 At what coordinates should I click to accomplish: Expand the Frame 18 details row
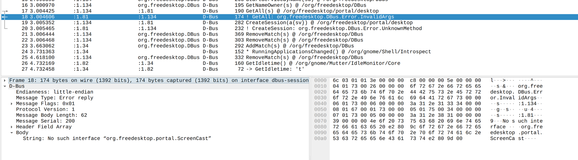5,80
